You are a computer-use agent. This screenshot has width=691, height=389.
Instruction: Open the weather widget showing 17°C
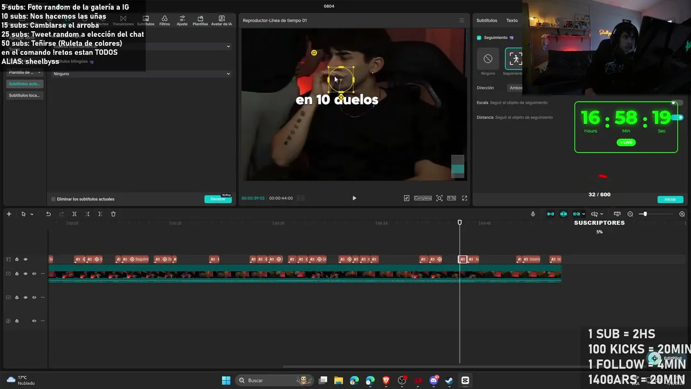coord(20,380)
